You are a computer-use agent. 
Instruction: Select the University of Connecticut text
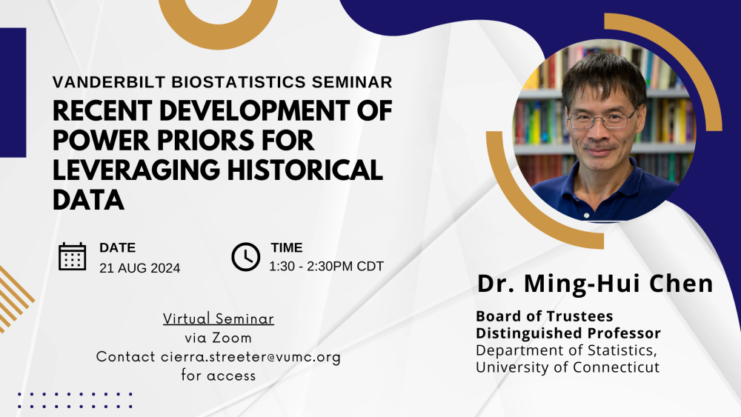tap(568, 367)
